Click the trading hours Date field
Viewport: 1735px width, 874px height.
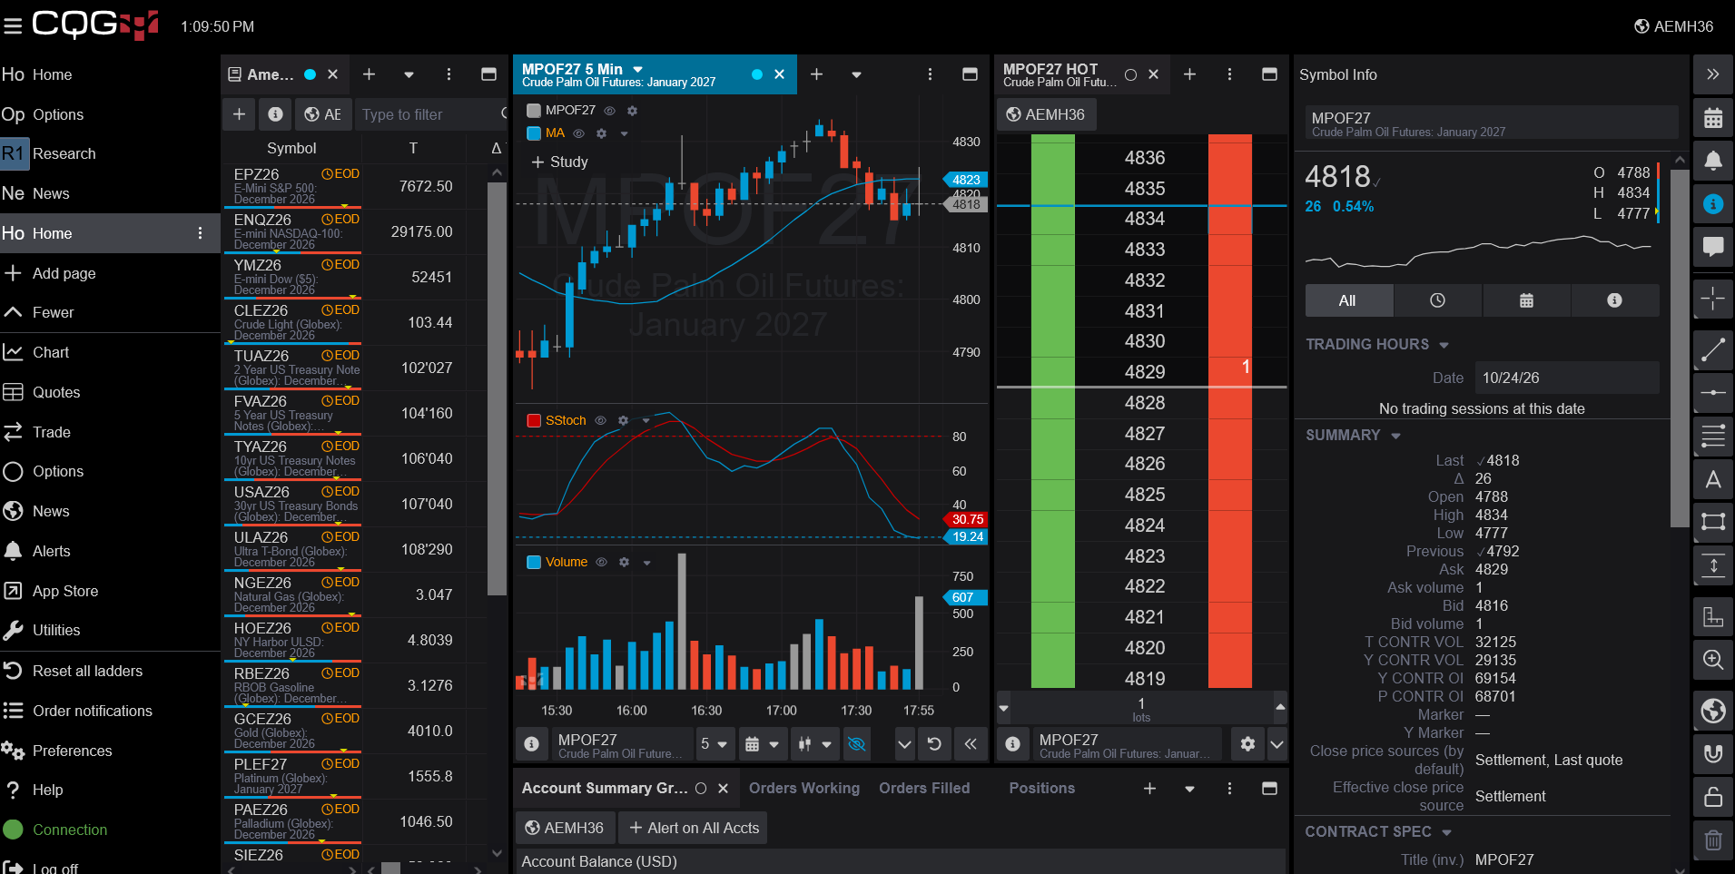pos(1567,378)
